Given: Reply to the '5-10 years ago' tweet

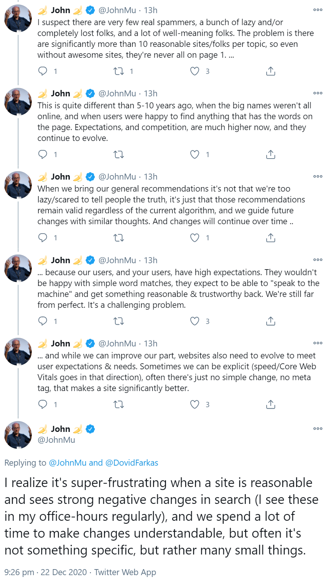Looking at the screenshot, I should point(43,154).
